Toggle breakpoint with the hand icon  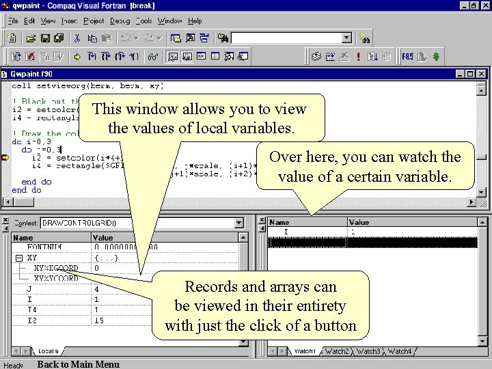tap(387, 57)
